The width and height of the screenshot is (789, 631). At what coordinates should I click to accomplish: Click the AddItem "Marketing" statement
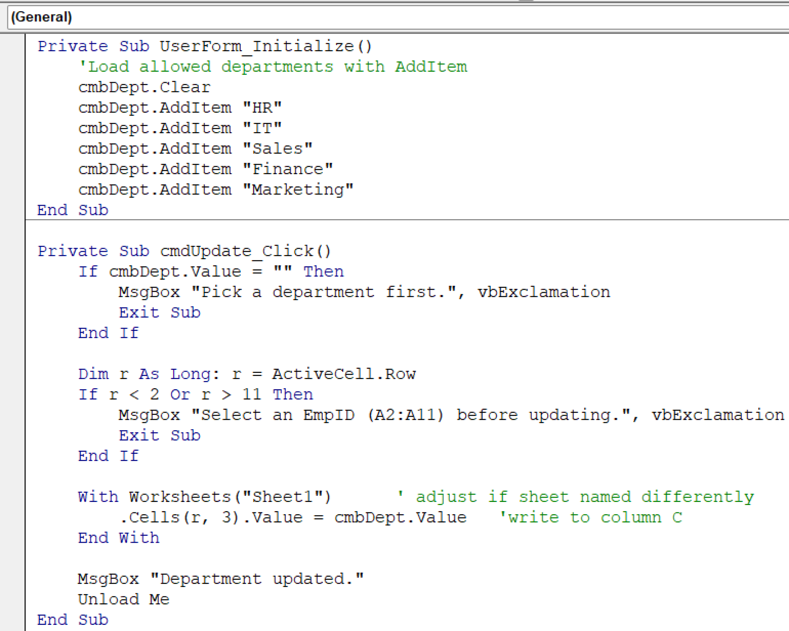[x=216, y=189]
